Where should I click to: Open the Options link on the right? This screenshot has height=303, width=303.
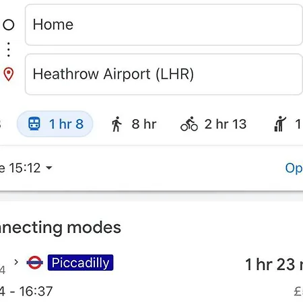click(x=294, y=168)
